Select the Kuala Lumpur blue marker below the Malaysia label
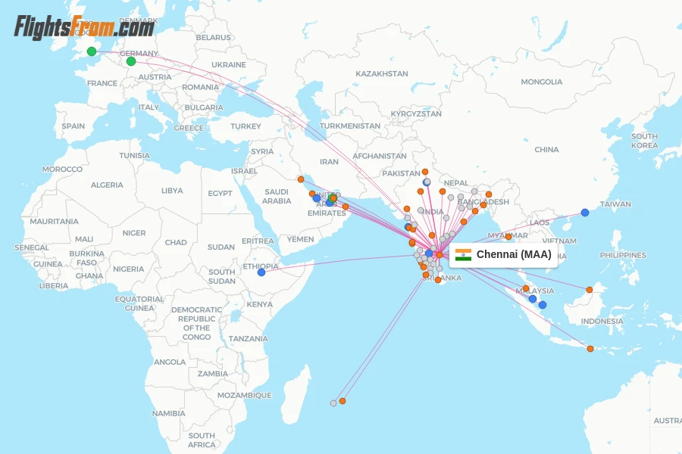682x454 pixels. 533,299
